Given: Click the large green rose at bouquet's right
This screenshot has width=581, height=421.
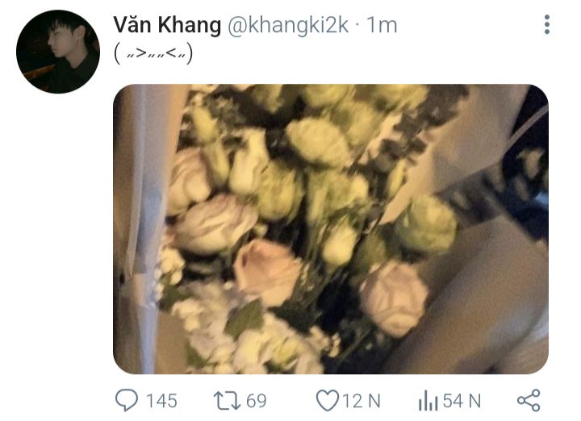Looking at the screenshot, I should [x=426, y=225].
